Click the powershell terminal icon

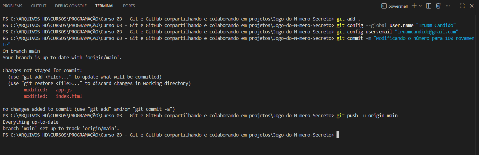pyautogui.click(x=384, y=6)
